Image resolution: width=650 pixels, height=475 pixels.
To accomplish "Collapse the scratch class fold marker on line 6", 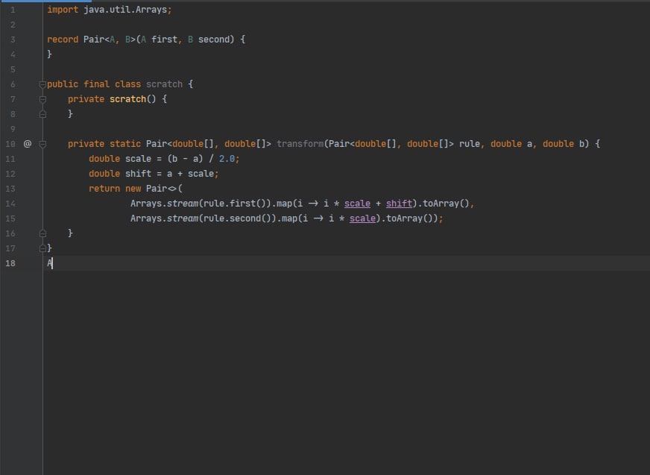I will 42,84.
